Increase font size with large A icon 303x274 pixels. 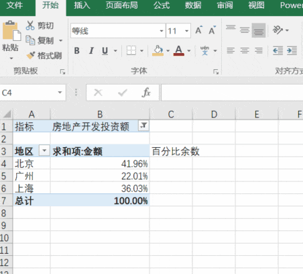[199, 30]
